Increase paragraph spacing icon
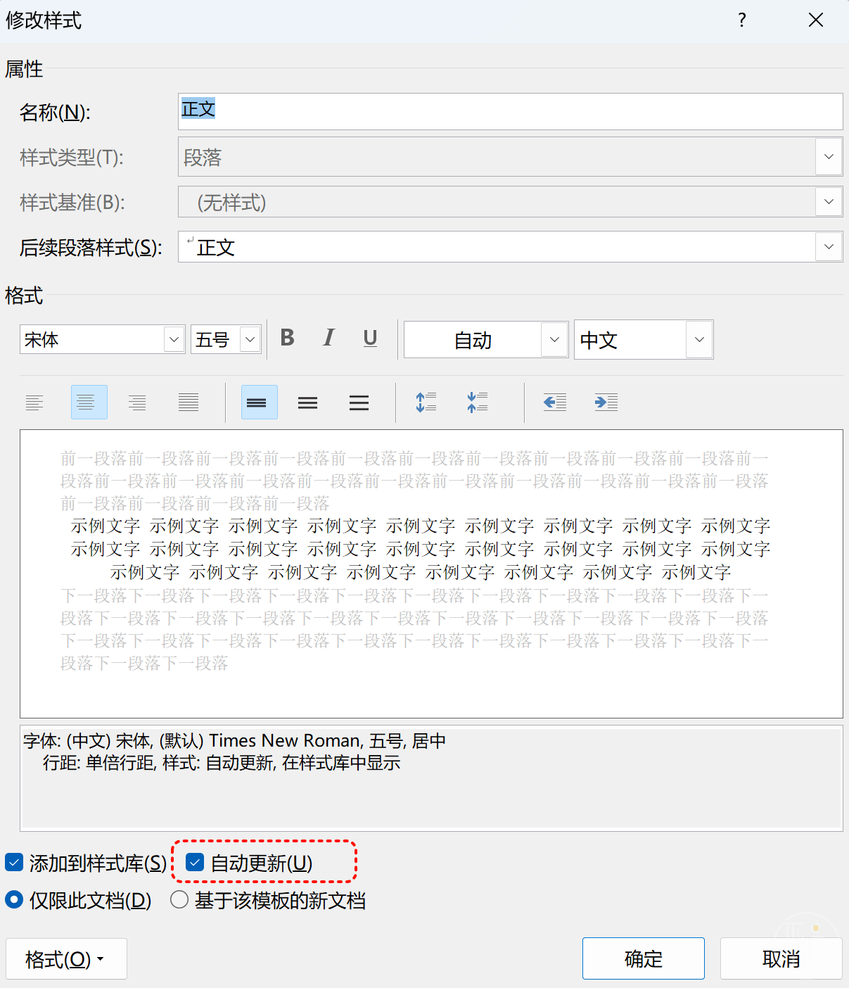 coord(426,403)
